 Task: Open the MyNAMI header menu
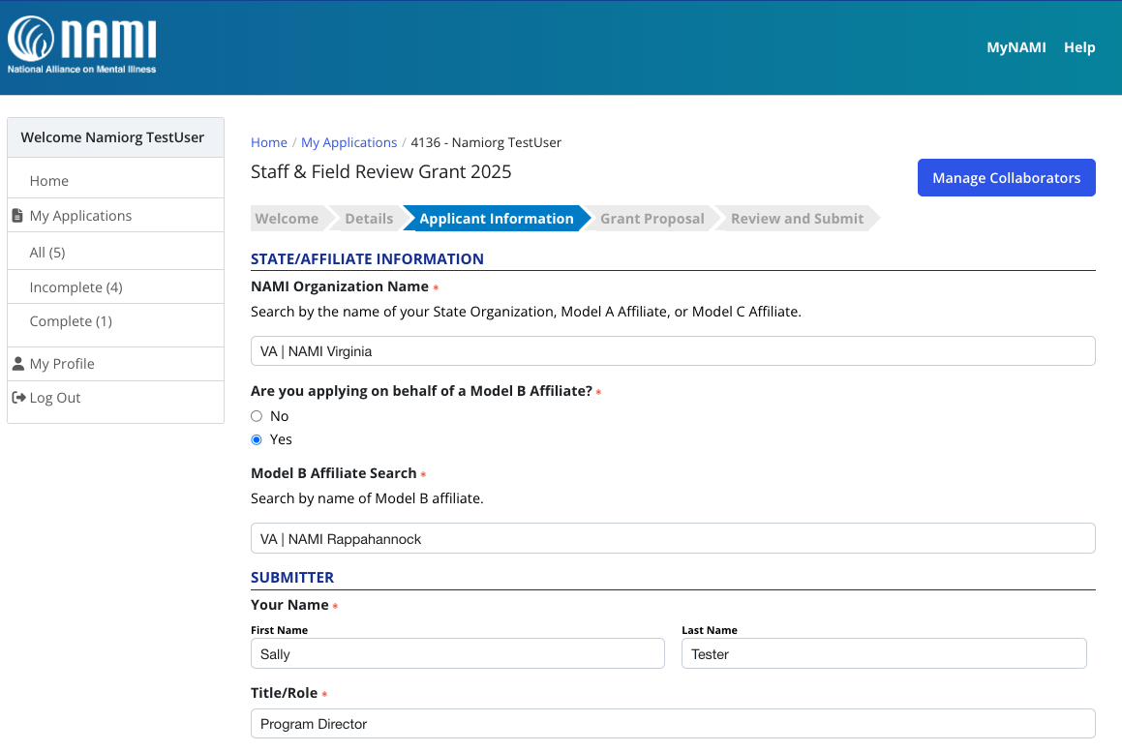(x=1016, y=47)
